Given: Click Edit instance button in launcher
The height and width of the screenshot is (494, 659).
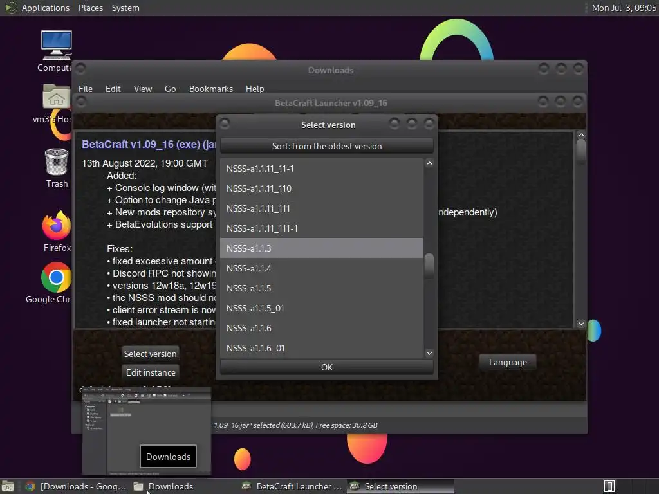Looking at the screenshot, I should tap(151, 372).
